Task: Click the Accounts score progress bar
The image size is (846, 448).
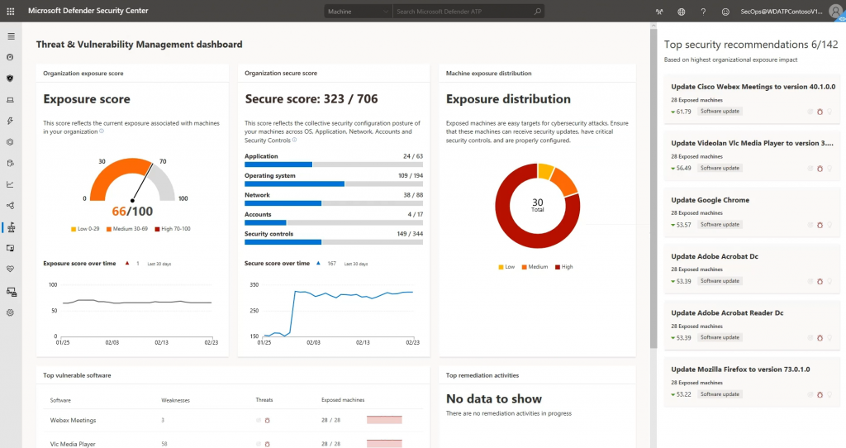Action: 334,222
